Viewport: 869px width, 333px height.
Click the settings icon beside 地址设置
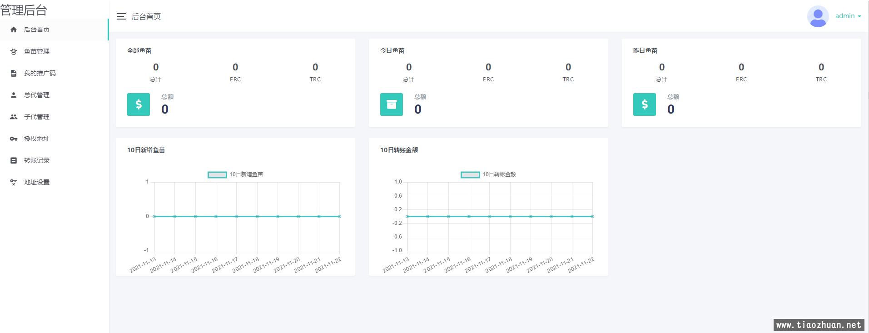[x=14, y=182]
